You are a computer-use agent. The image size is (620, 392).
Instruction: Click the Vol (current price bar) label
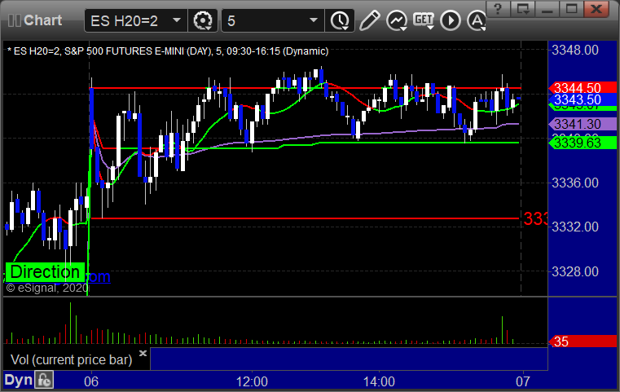coord(71,359)
